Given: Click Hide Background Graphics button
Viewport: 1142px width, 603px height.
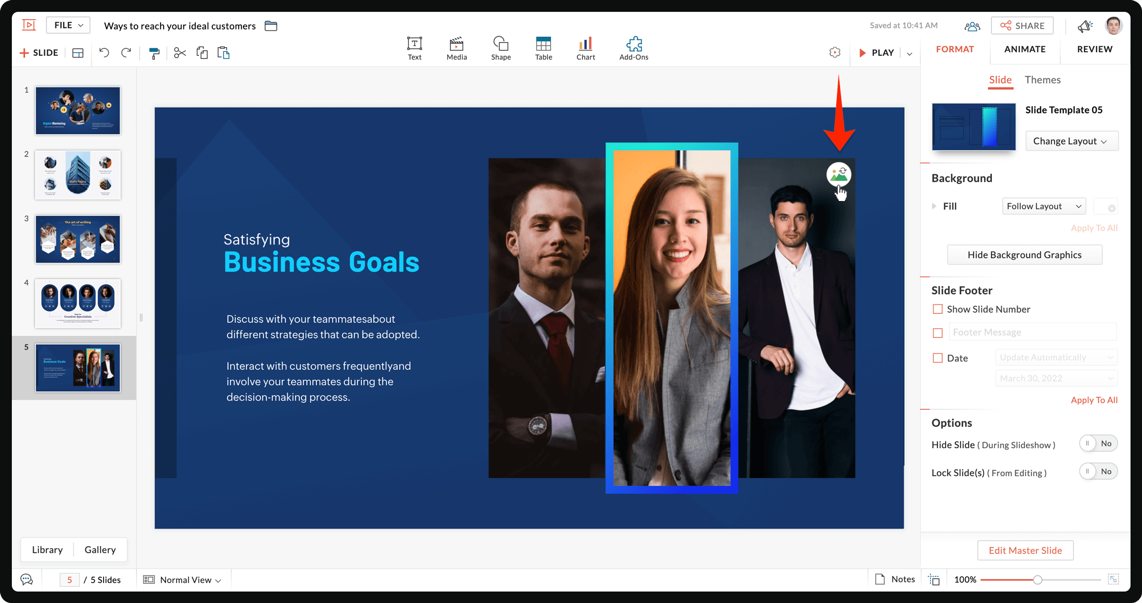Looking at the screenshot, I should (x=1024, y=255).
